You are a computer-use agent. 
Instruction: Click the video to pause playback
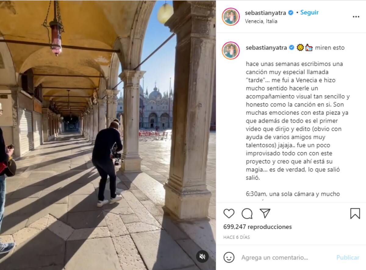(108, 135)
